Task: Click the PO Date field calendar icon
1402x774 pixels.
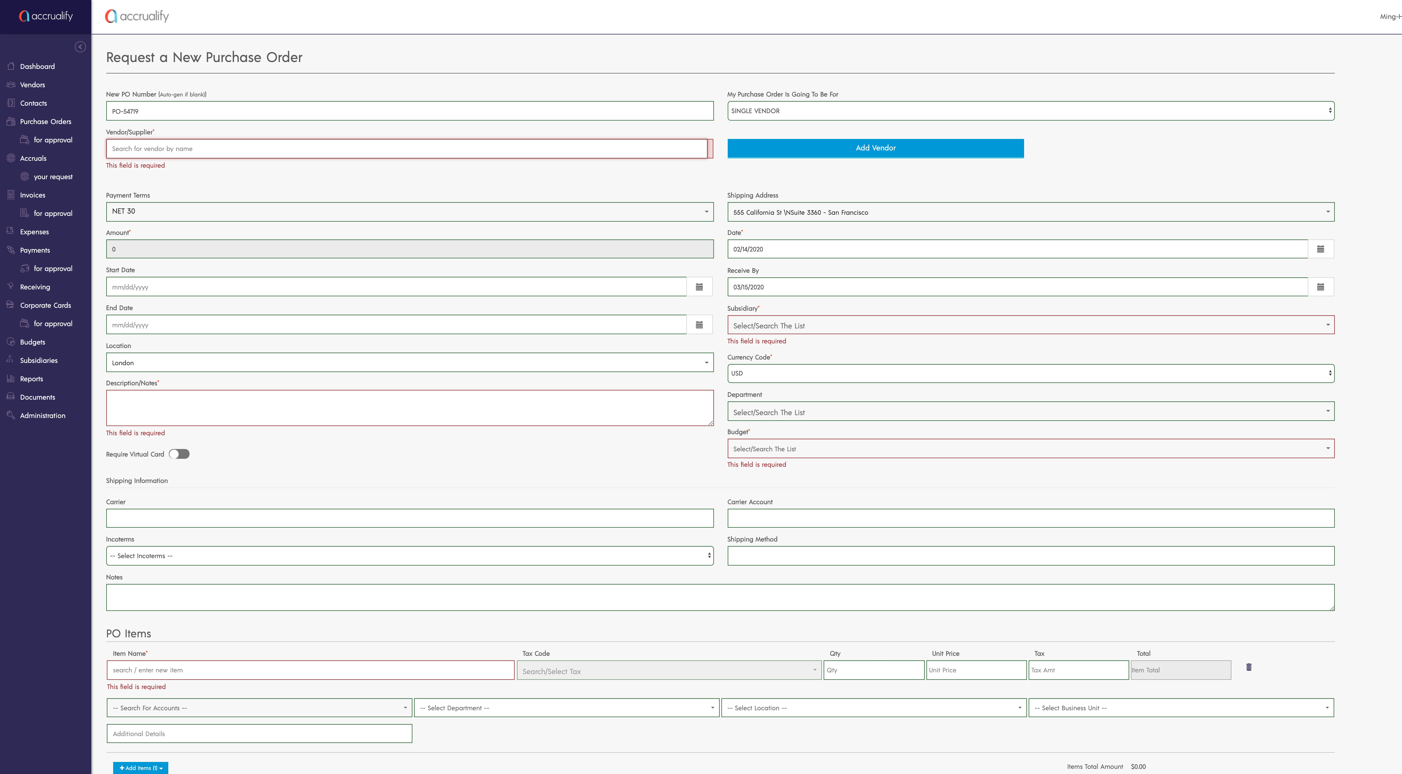Action: [1320, 249]
